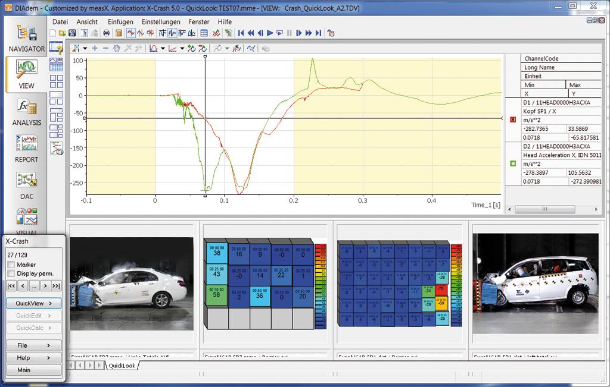The width and height of the screenshot is (610, 387).
Task: Go to last item with >>| button
Action: click(57, 286)
